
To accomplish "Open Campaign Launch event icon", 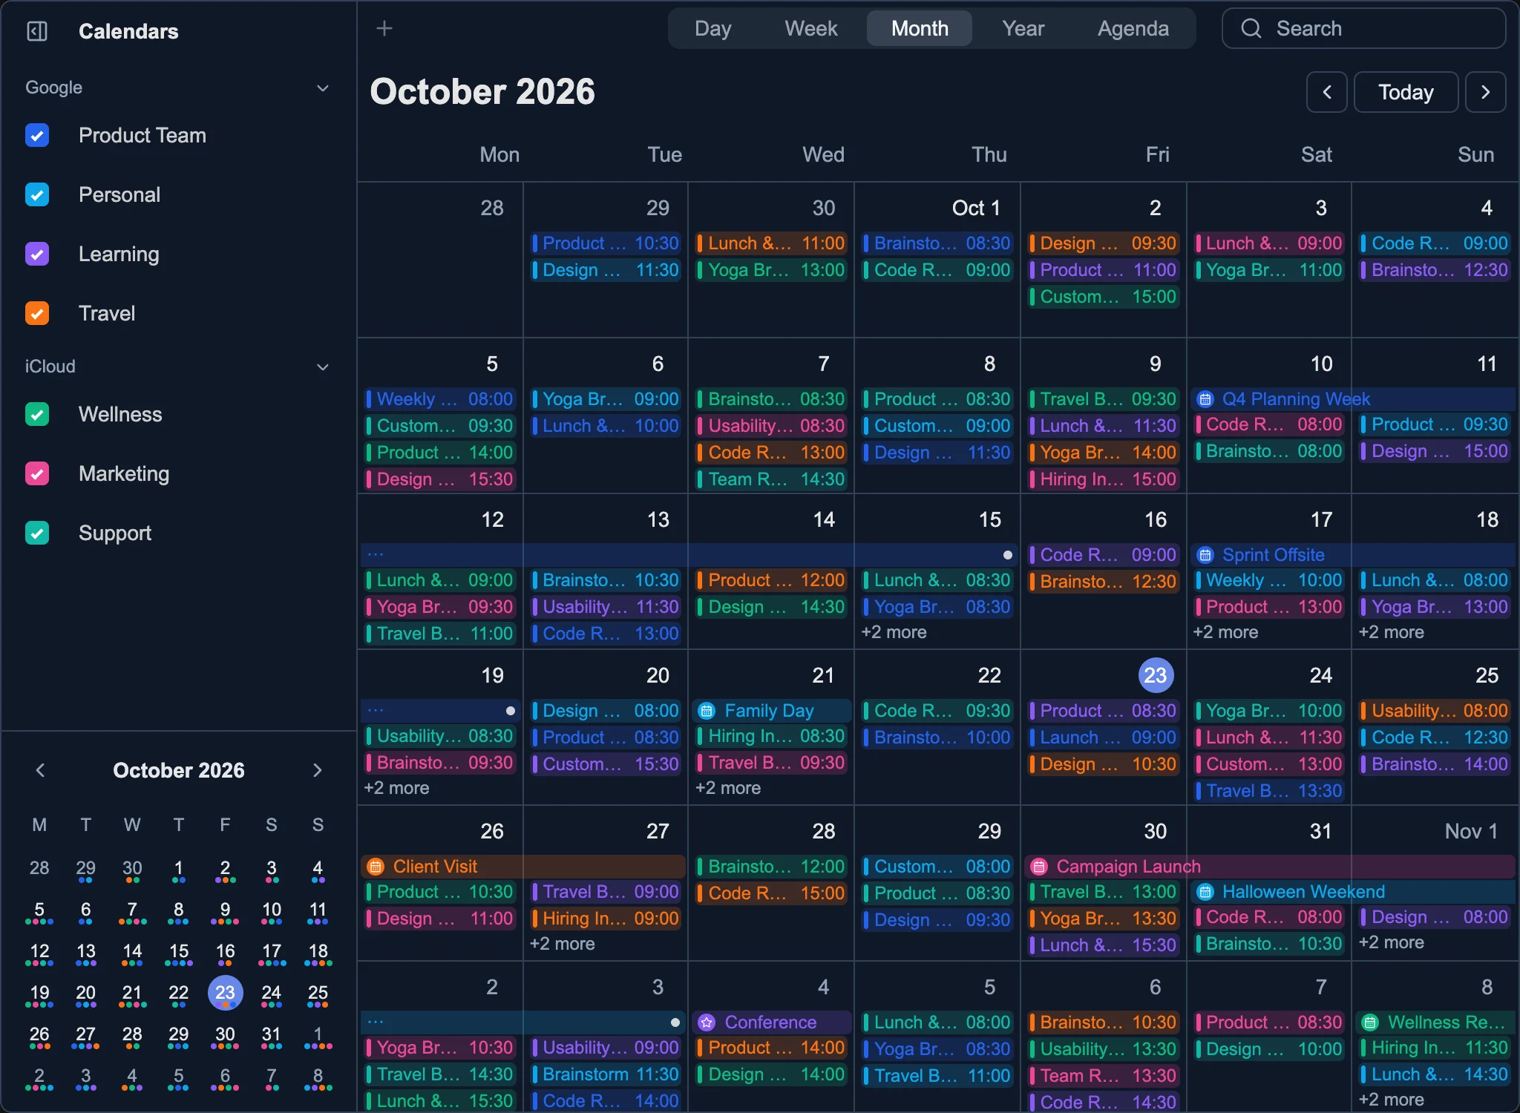I will 1040,867.
